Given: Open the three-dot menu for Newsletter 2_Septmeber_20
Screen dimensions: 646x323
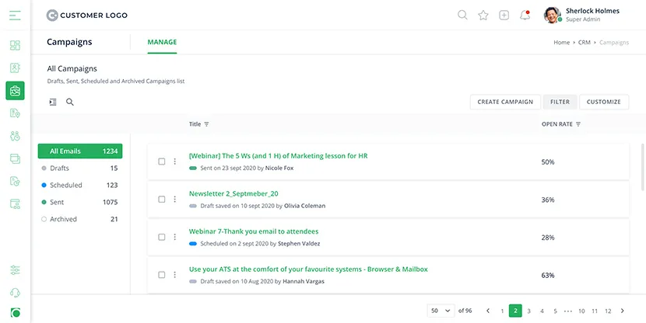Looking at the screenshot, I should click(x=174, y=200).
